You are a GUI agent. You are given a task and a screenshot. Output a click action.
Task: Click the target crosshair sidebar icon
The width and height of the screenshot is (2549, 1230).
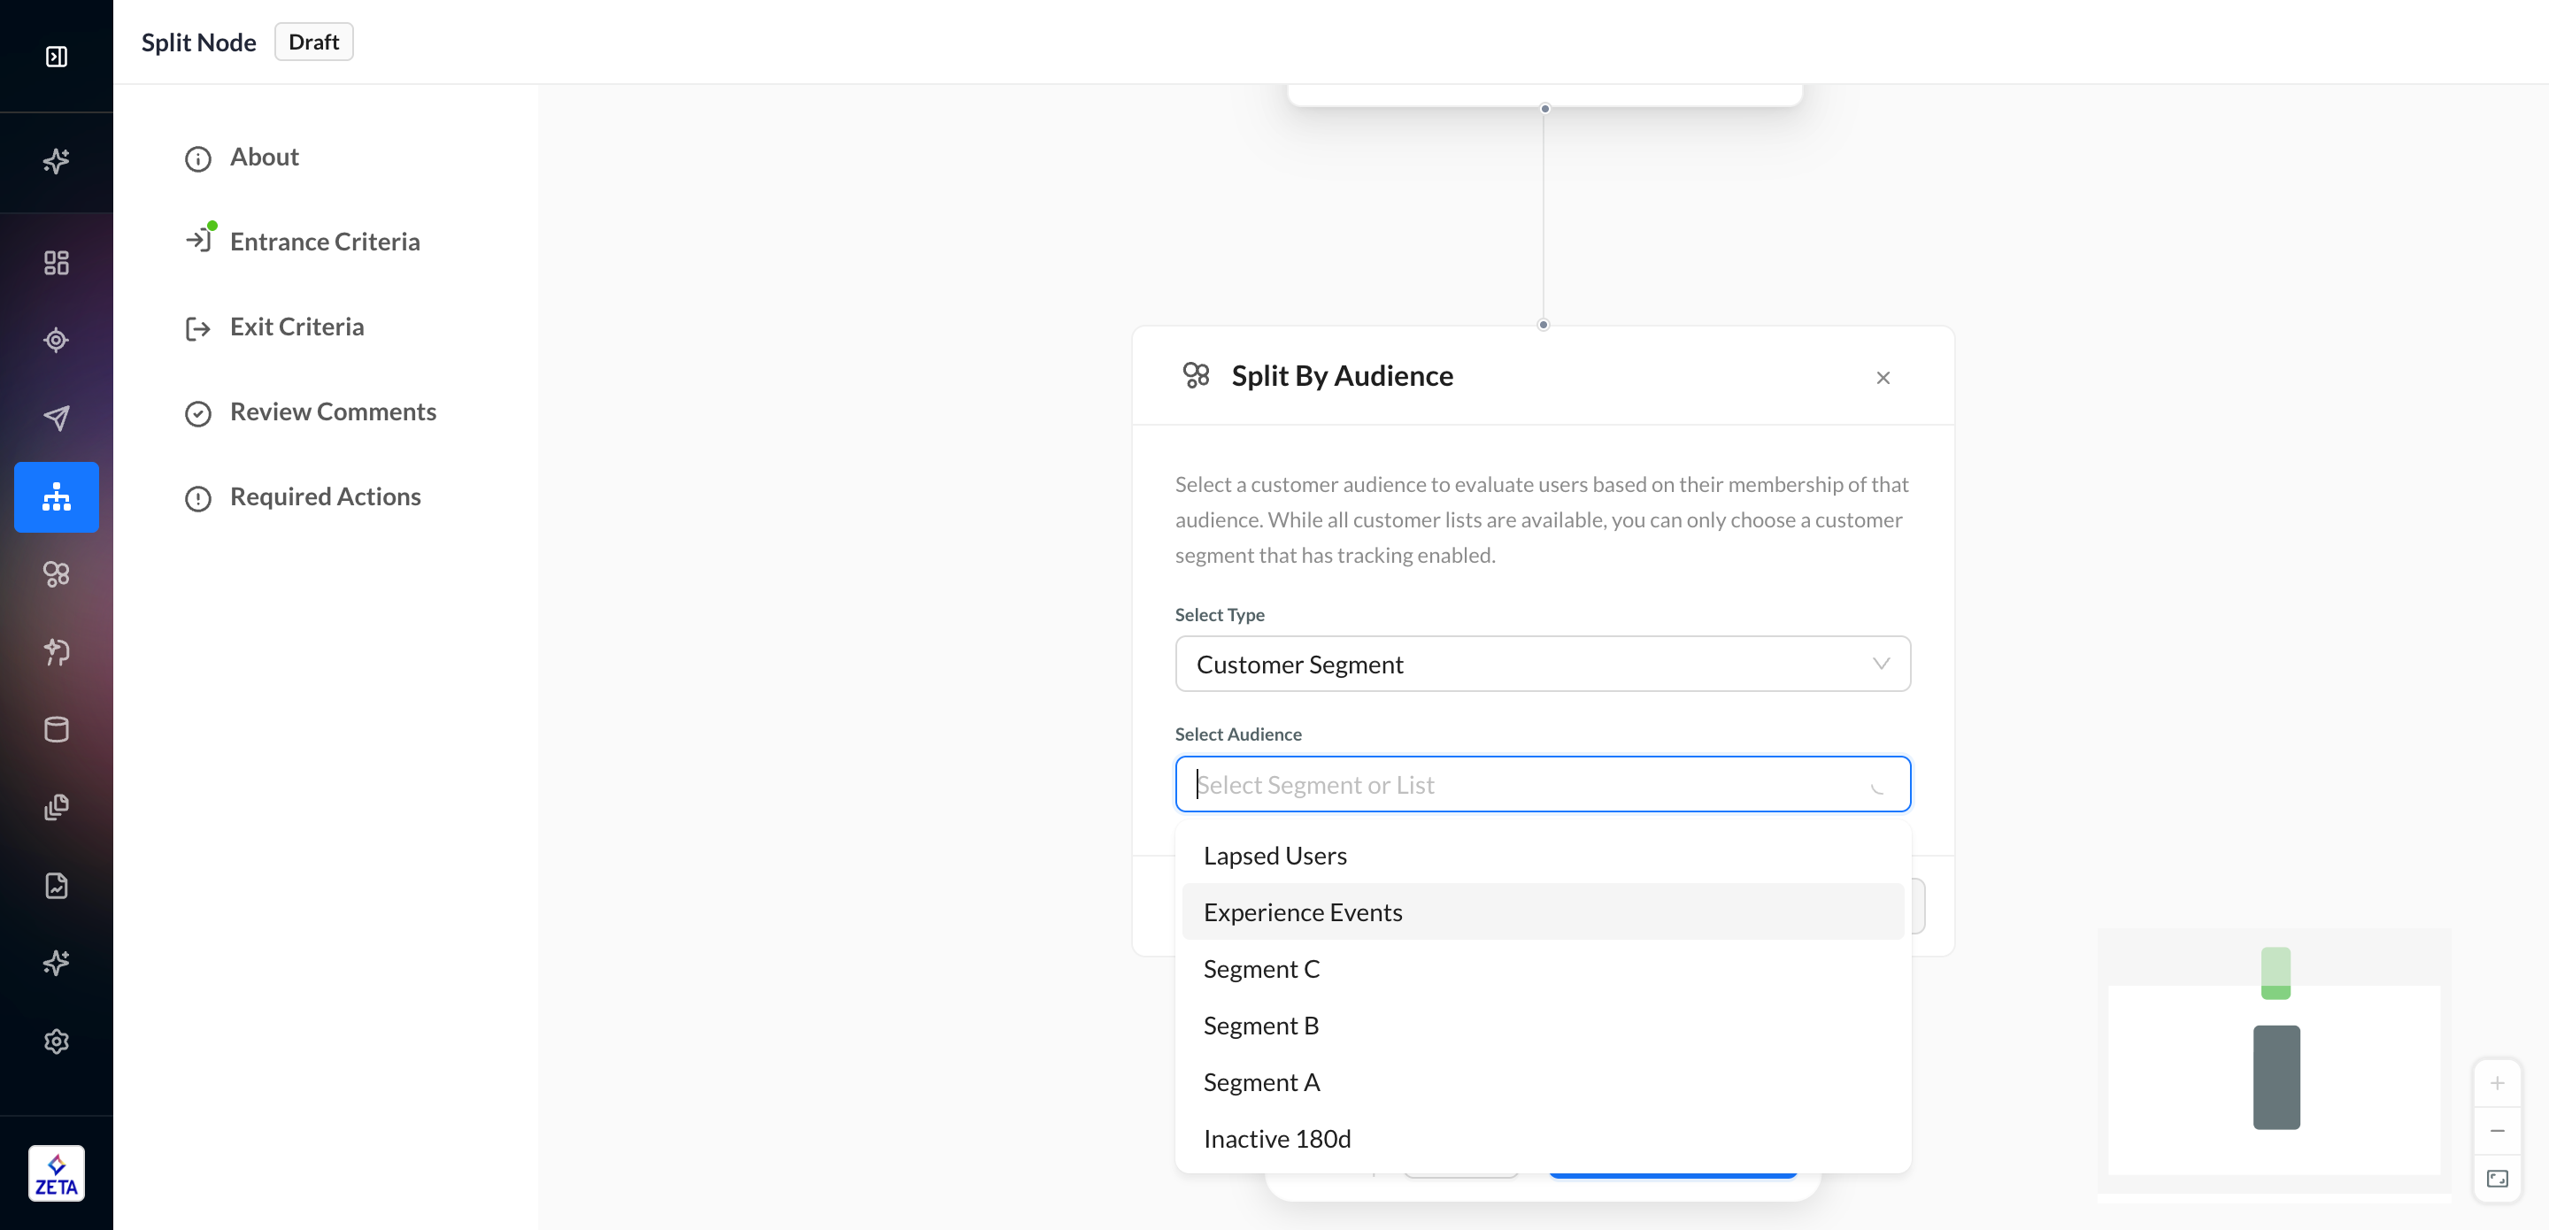[57, 341]
